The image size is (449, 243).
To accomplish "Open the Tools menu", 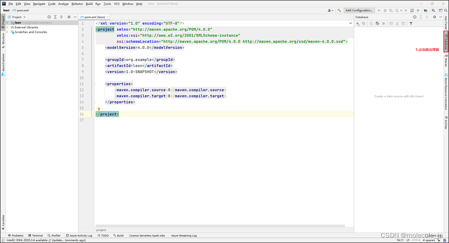I will point(107,4).
